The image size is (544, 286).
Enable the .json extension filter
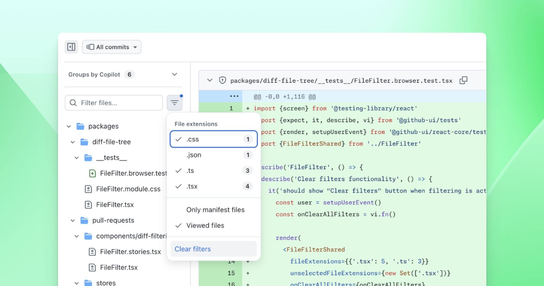(x=213, y=155)
